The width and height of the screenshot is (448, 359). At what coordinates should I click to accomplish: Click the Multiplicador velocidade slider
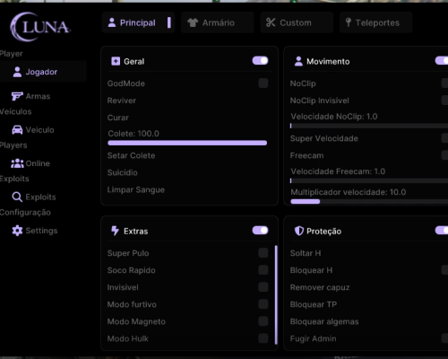(369, 202)
